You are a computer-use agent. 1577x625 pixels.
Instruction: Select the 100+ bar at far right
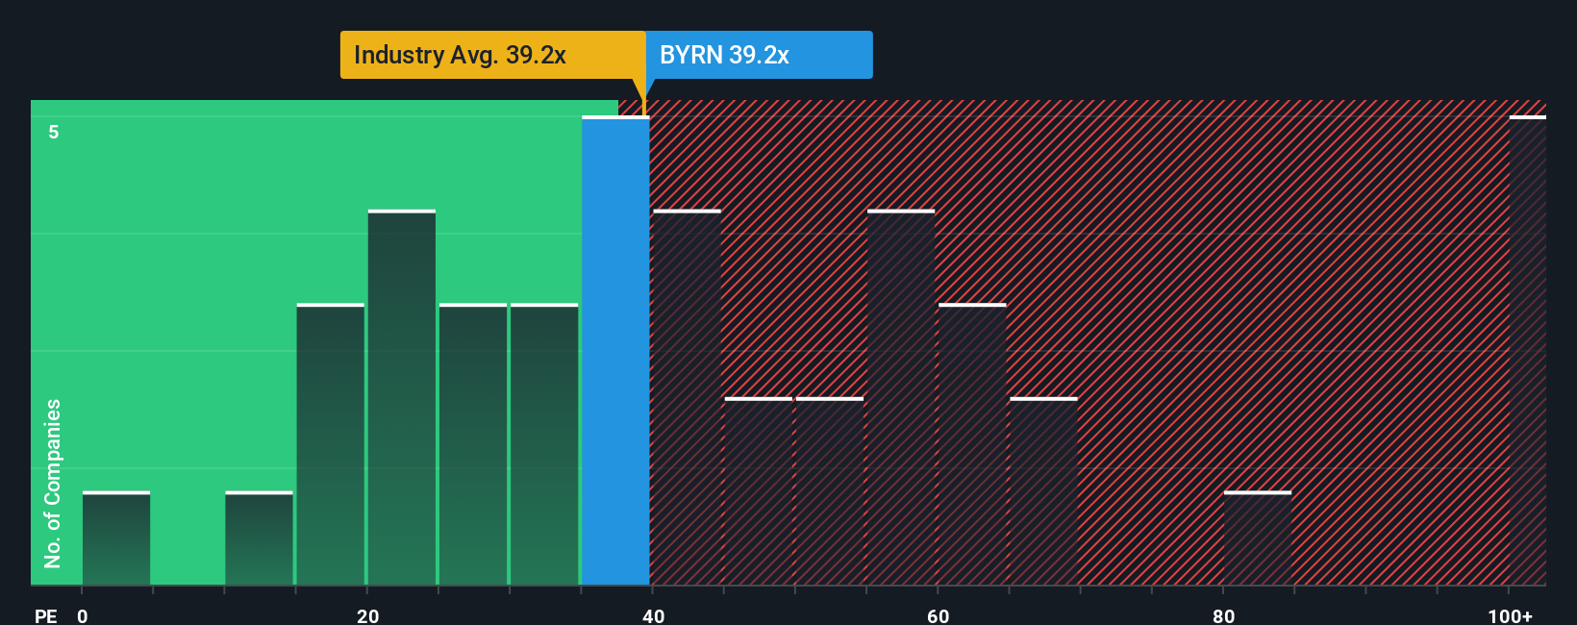1528,351
